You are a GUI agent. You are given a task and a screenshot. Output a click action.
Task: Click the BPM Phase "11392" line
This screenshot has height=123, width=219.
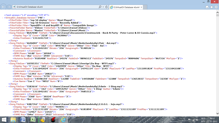tap(34, 74)
